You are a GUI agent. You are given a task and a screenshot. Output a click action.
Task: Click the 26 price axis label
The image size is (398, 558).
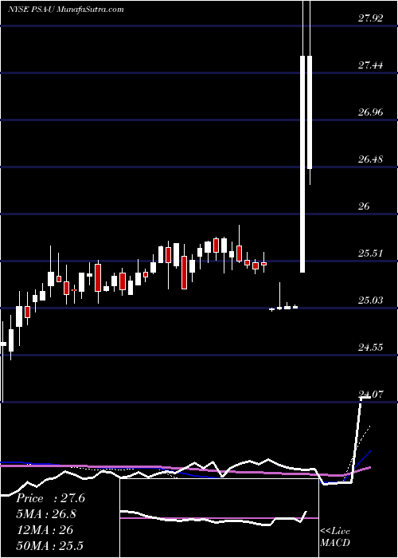coord(364,206)
